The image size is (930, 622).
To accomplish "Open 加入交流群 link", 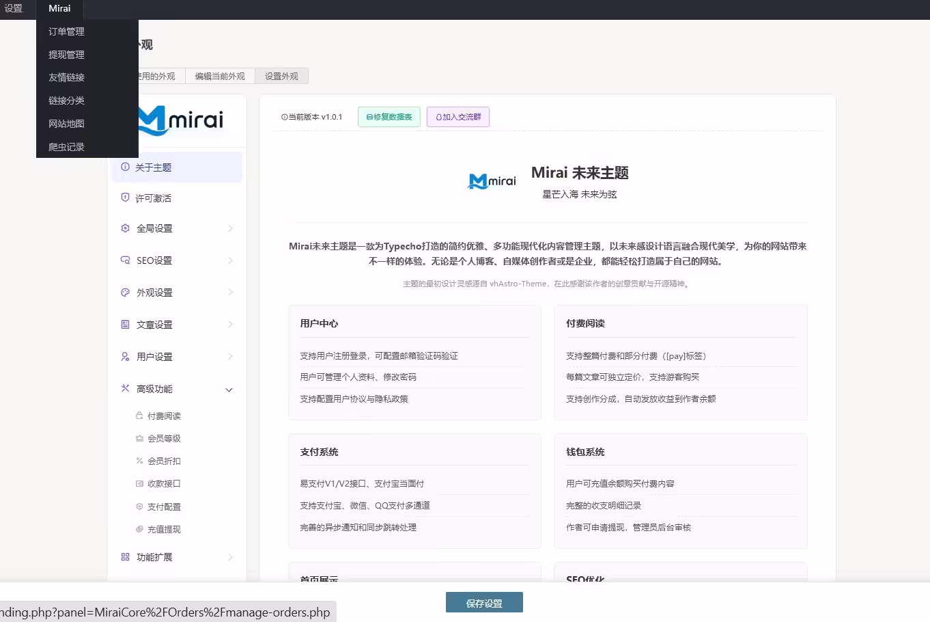I will tap(457, 117).
